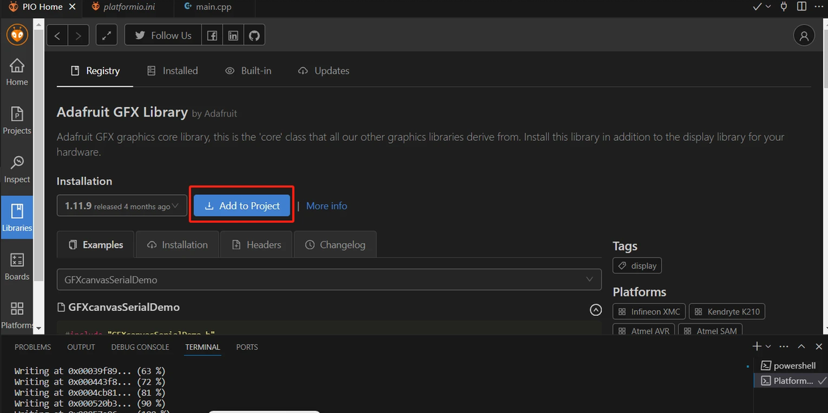
Task: Switch to the PROBLEMS panel tab
Action: tap(33, 347)
